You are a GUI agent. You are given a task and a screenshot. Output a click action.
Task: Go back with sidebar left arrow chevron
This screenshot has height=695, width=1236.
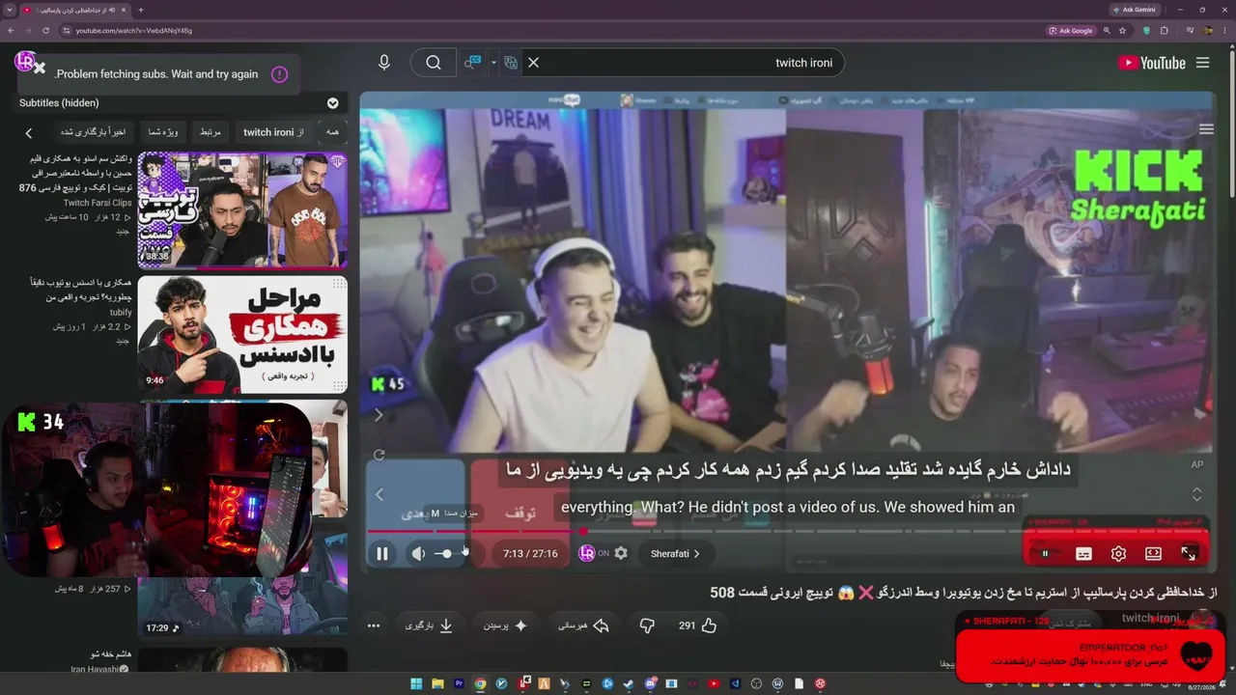click(x=28, y=133)
